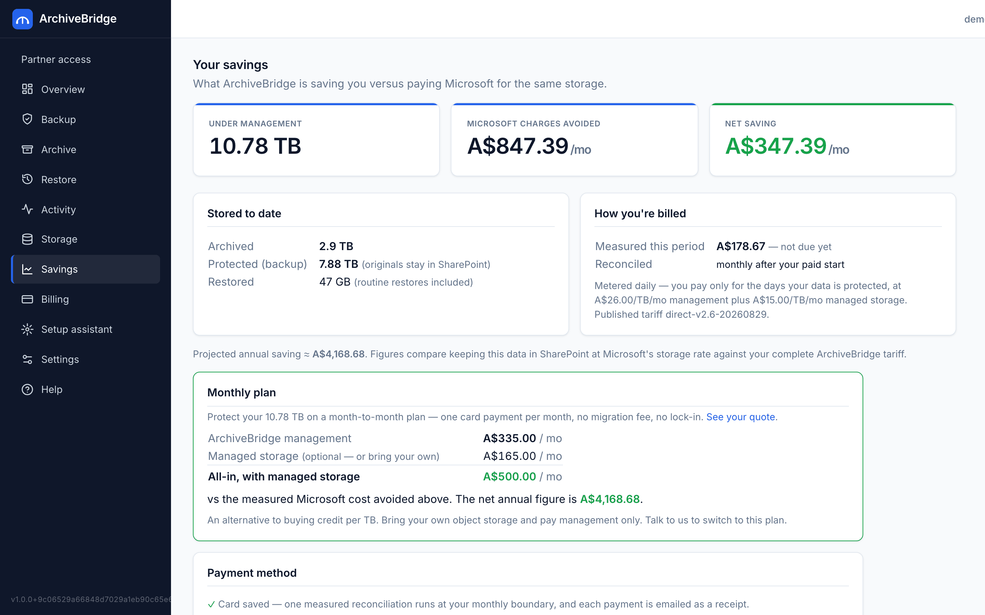Click the 'Stored to date' heading
Image resolution: width=985 pixels, height=615 pixels.
(x=244, y=214)
